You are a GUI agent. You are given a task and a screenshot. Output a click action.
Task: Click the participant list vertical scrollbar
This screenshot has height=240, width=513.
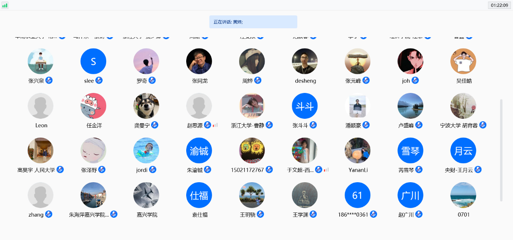point(501,150)
